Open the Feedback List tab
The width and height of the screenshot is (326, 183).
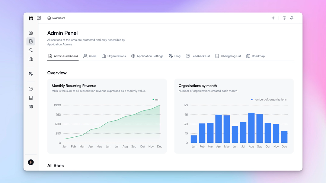click(x=198, y=56)
